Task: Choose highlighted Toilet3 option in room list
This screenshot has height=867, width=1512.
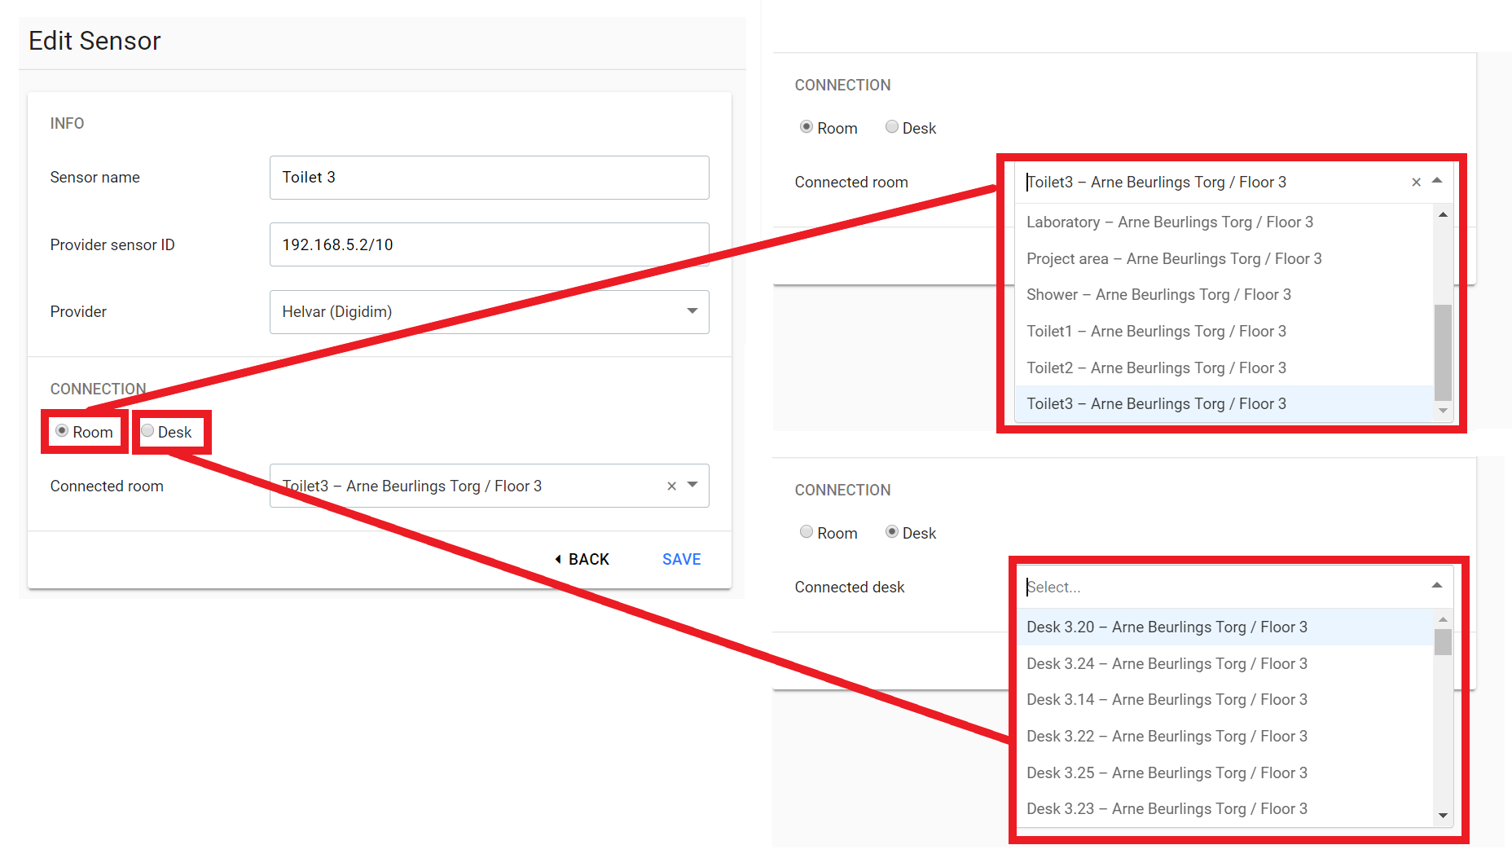Action: coord(1224,404)
